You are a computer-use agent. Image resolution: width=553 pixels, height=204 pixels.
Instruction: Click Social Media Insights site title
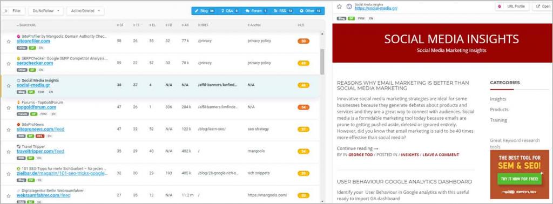coord(451,39)
